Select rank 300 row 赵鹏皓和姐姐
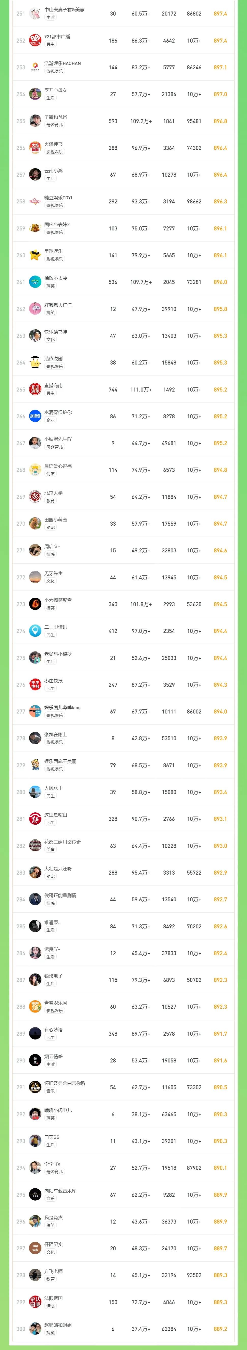 coord(123,1329)
